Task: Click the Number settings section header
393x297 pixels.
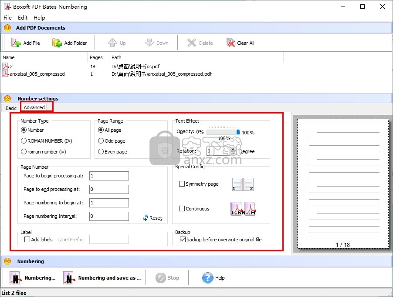Action: click(196, 98)
